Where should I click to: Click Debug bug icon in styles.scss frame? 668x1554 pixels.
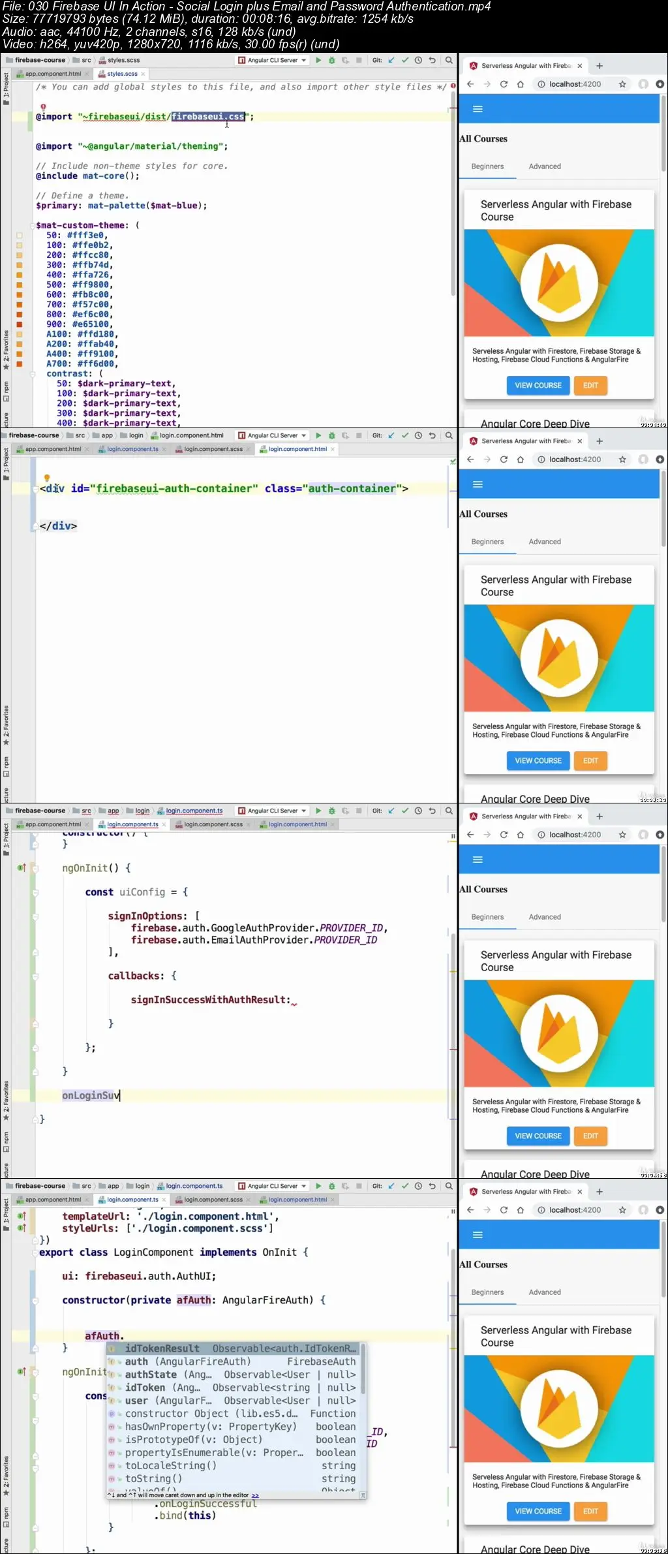(331, 60)
